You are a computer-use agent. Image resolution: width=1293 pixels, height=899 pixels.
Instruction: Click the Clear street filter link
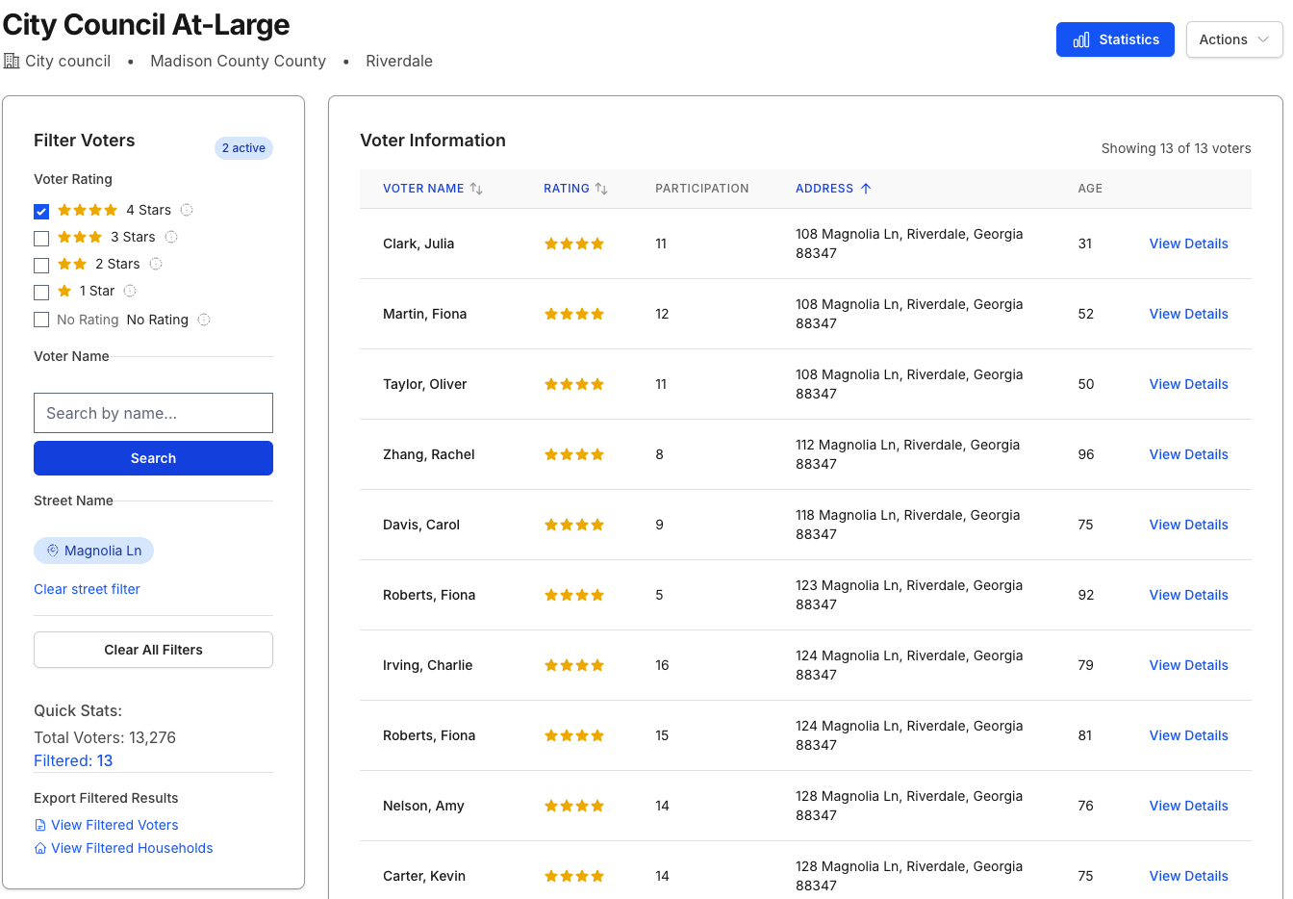87,589
